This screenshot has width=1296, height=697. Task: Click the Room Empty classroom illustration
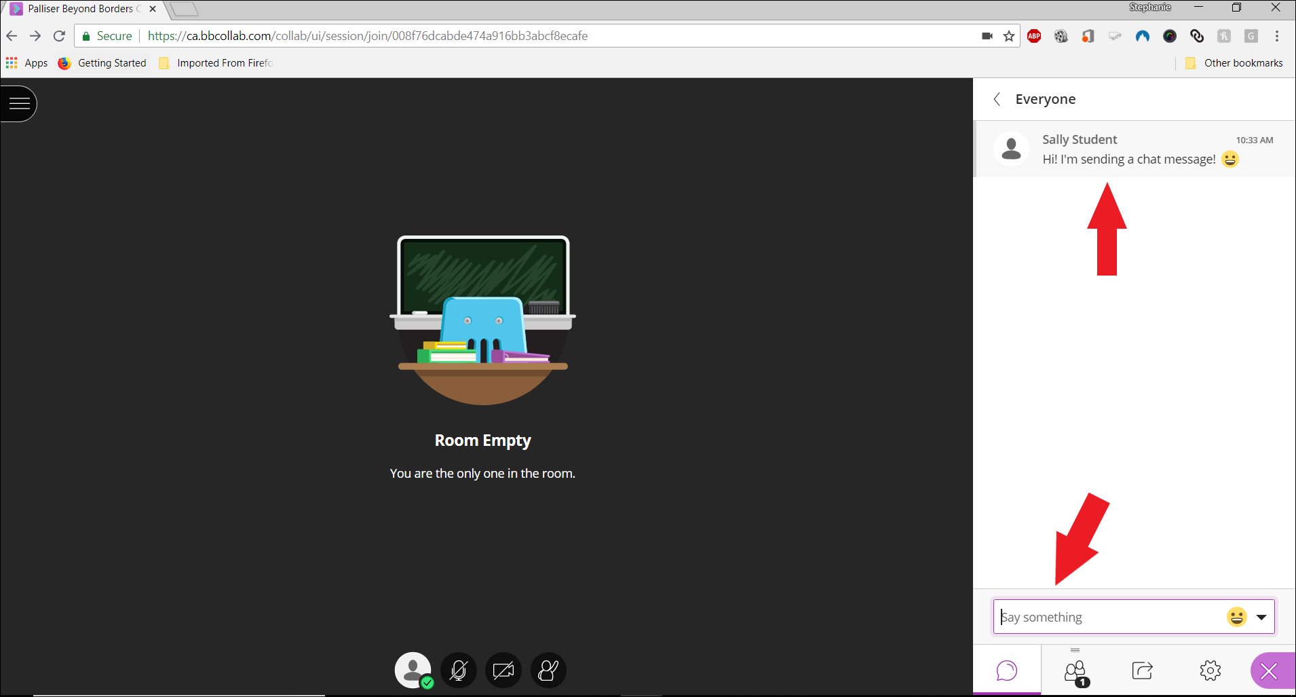pyautogui.click(x=482, y=320)
